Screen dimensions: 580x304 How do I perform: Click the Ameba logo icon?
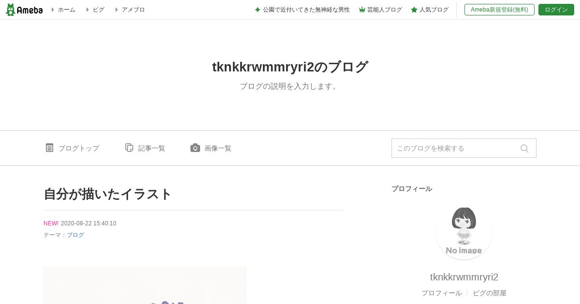point(24,10)
